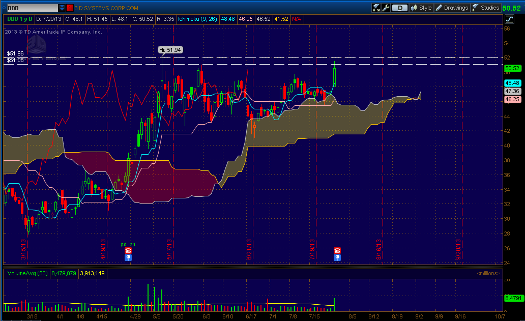
Task: Click the O: 48.1 open value
Action: click(x=74, y=19)
